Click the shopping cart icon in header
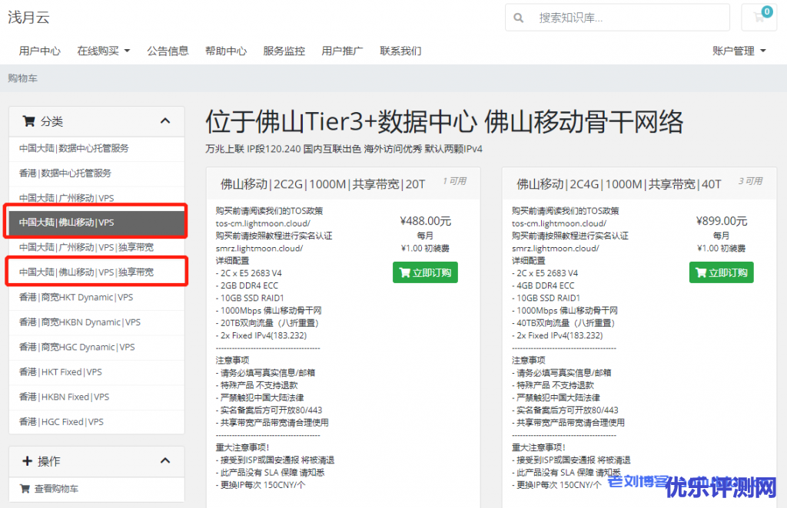 759,18
